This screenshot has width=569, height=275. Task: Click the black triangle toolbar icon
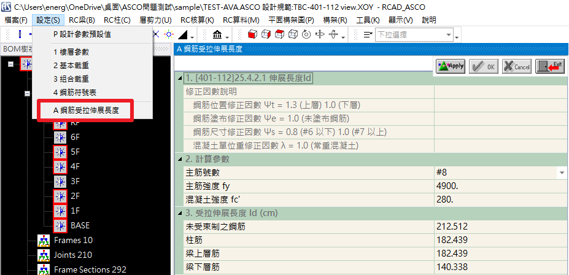(182, 34)
